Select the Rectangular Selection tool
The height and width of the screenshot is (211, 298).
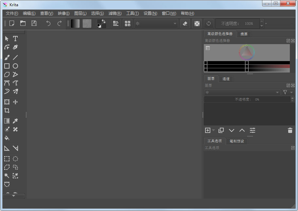coord(7,159)
